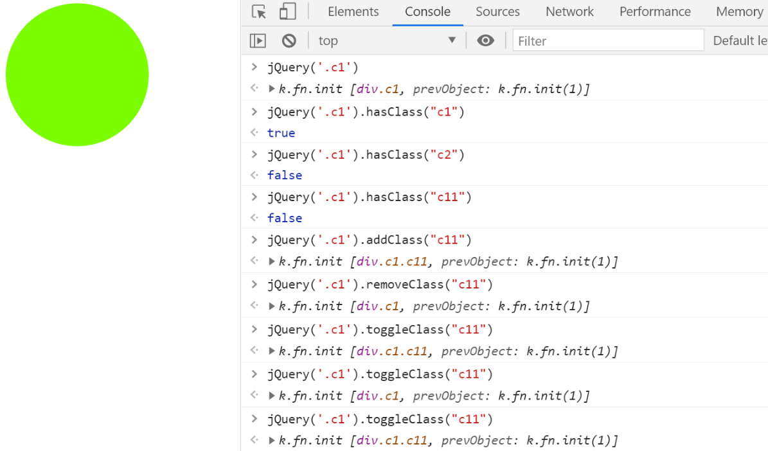Go to the Network tab
768x451 pixels.
point(569,12)
